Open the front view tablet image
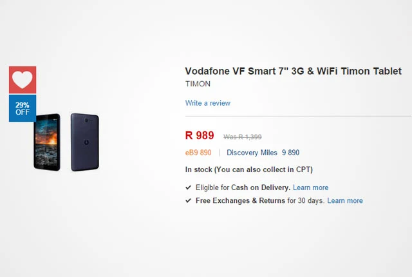 point(47,142)
